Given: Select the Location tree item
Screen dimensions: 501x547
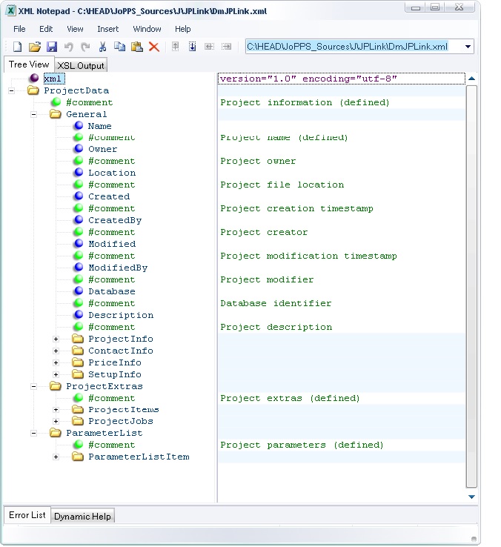Looking at the screenshot, I should tap(112, 173).
